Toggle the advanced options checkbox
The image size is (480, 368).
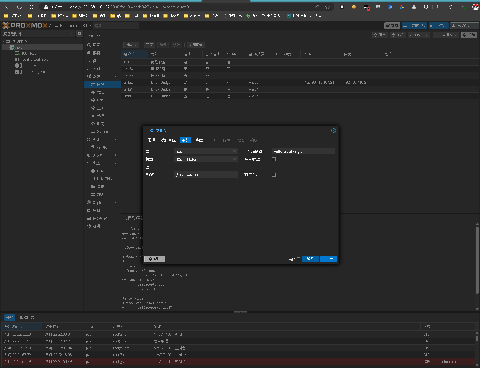coord(299,259)
